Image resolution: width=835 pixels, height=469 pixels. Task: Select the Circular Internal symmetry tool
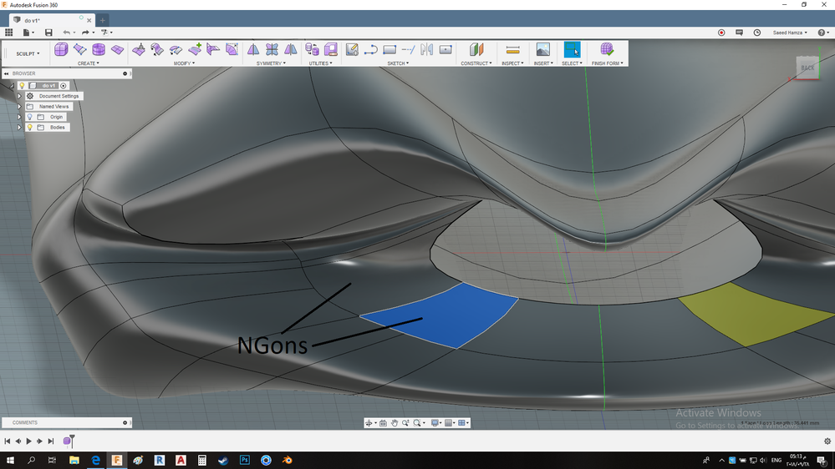[x=272, y=49]
